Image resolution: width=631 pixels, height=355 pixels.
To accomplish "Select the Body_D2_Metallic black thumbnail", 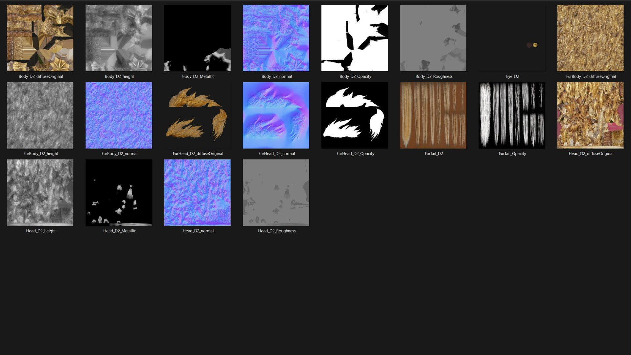I will click(x=197, y=38).
